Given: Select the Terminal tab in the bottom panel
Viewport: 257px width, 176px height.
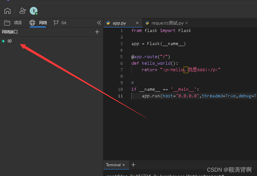Looking at the screenshot, I should tap(113, 165).
